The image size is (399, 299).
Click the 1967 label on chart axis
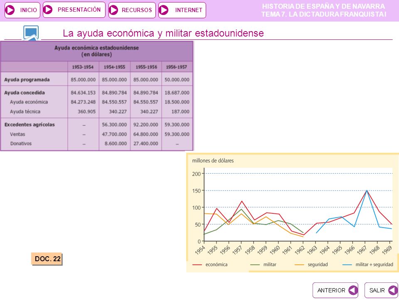[x=362, y=250]
